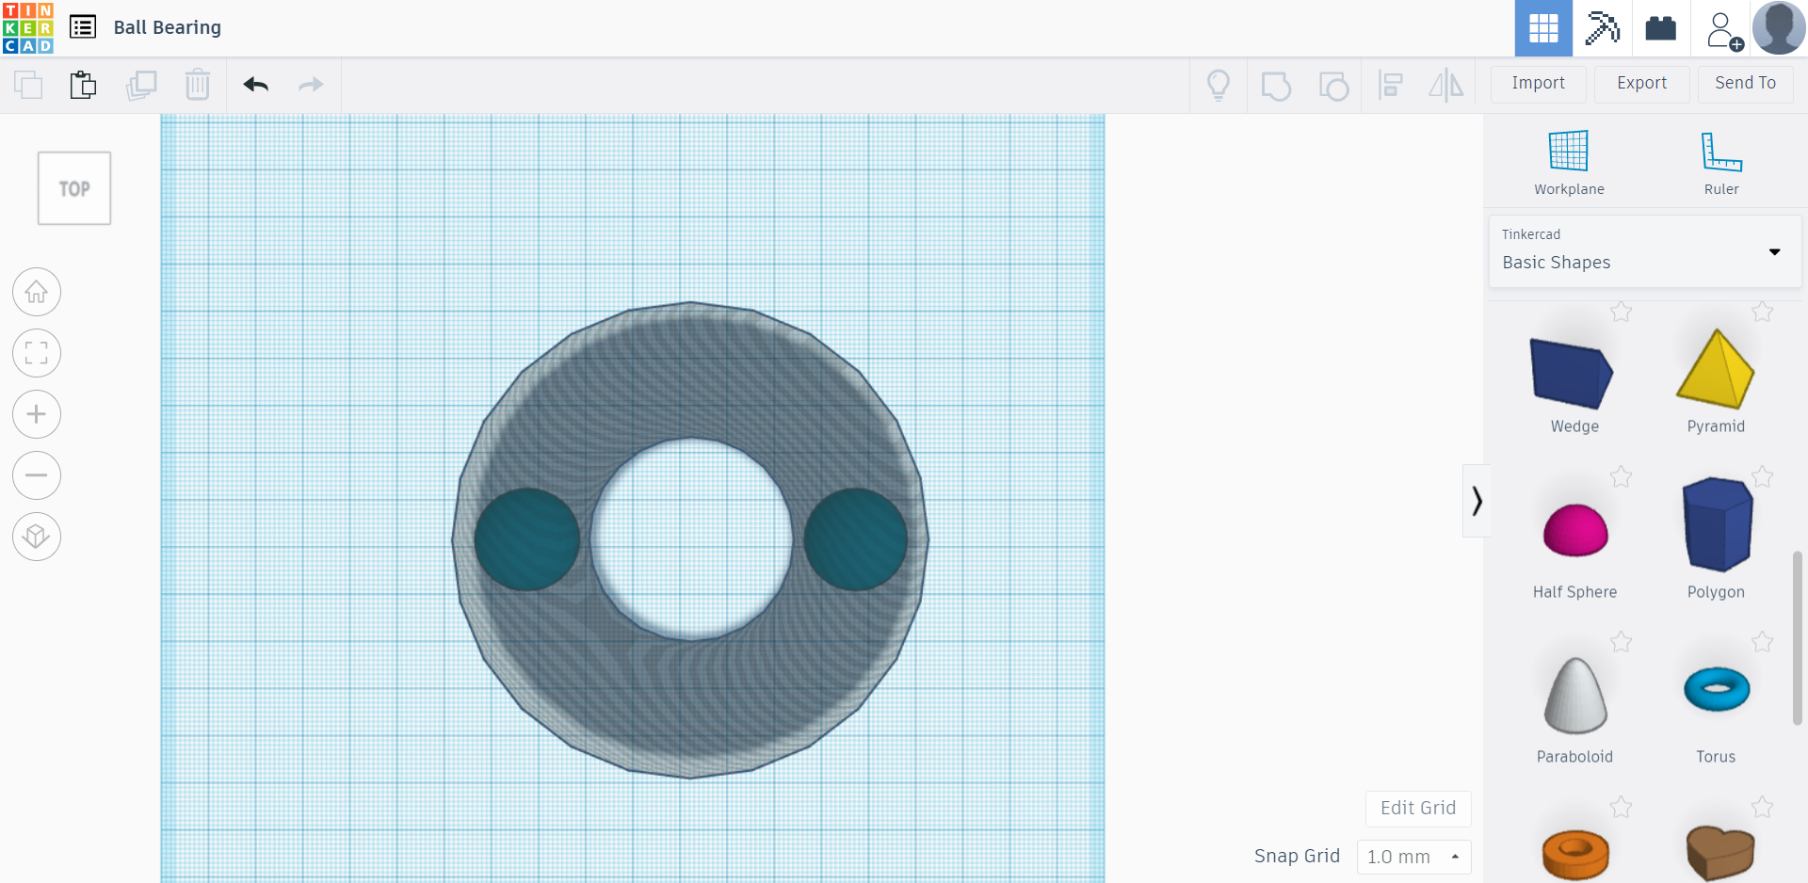Open the user profile avatar
1808x883 pixels.
coord(1779,27)
